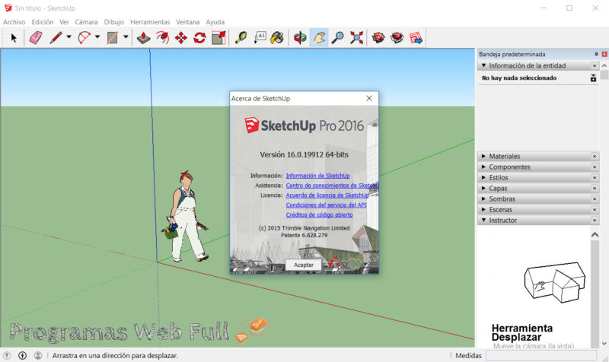This screenshot has height=362, width=609.
Task: Pin the Bandeja predeterminada tray
Action: tap(596, 54)
